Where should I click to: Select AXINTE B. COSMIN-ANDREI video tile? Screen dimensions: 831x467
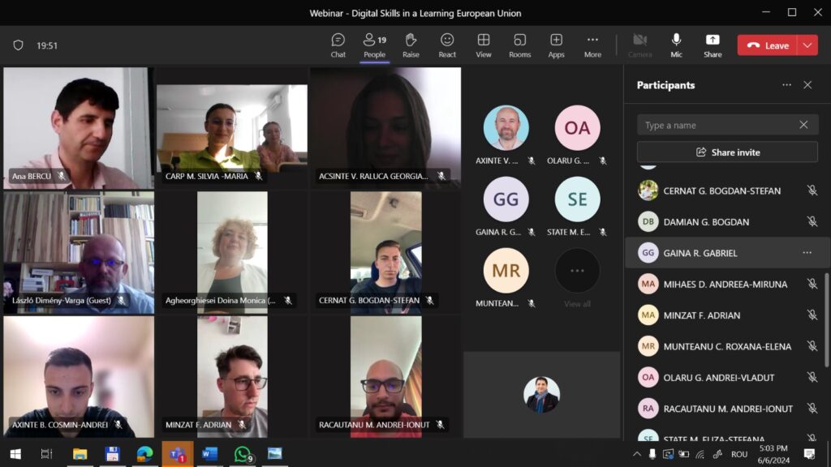[79, 377]
